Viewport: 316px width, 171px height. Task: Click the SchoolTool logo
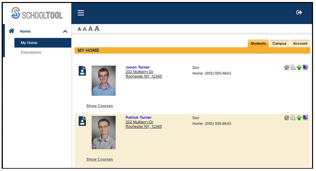pyautogui.click(x=37, y=13)
